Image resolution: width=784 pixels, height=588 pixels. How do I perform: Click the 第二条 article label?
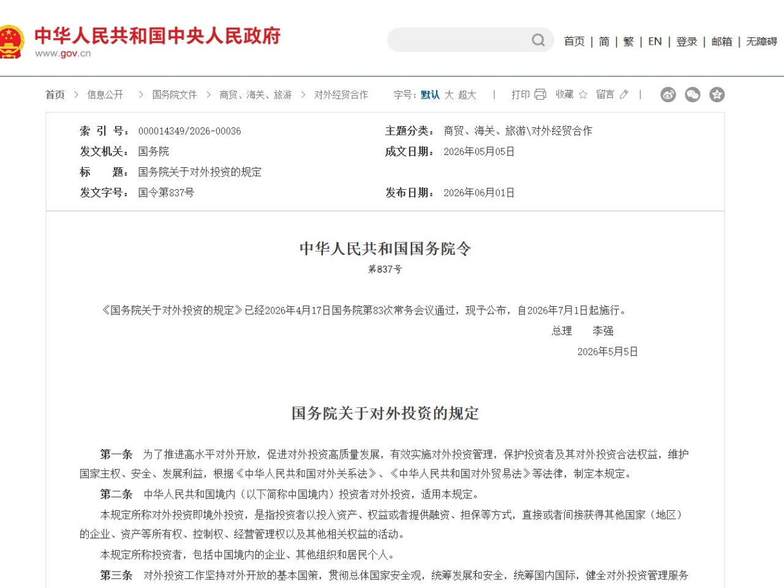click(x=116, y=494)
